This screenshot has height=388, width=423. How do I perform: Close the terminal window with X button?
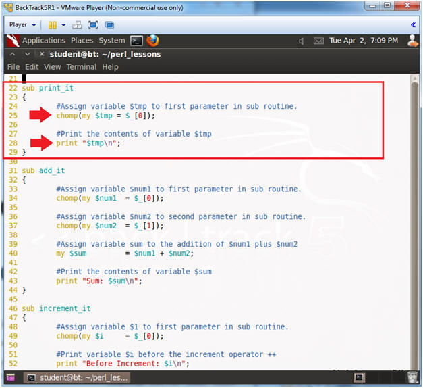42,54
